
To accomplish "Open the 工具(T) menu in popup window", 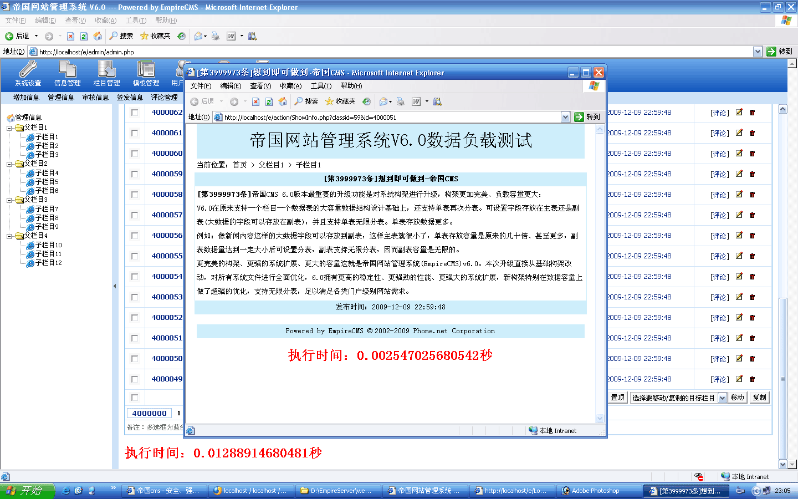I will tap(321, 86).
